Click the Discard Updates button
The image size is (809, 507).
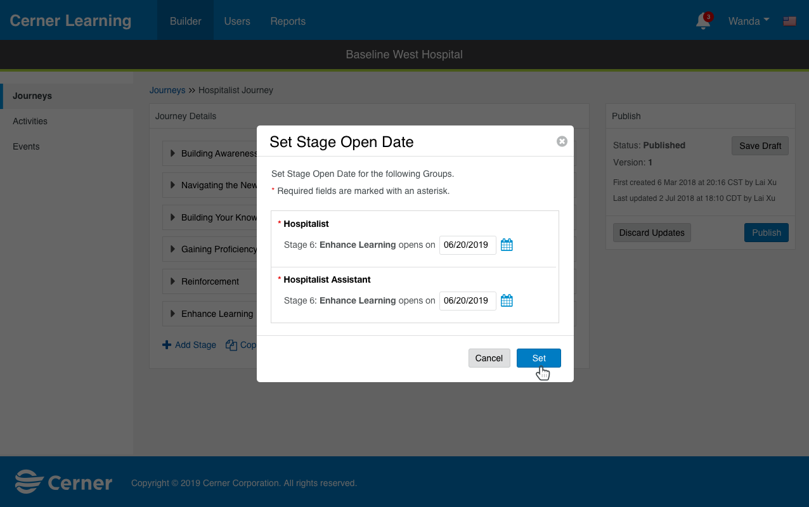tap(652, 233)
